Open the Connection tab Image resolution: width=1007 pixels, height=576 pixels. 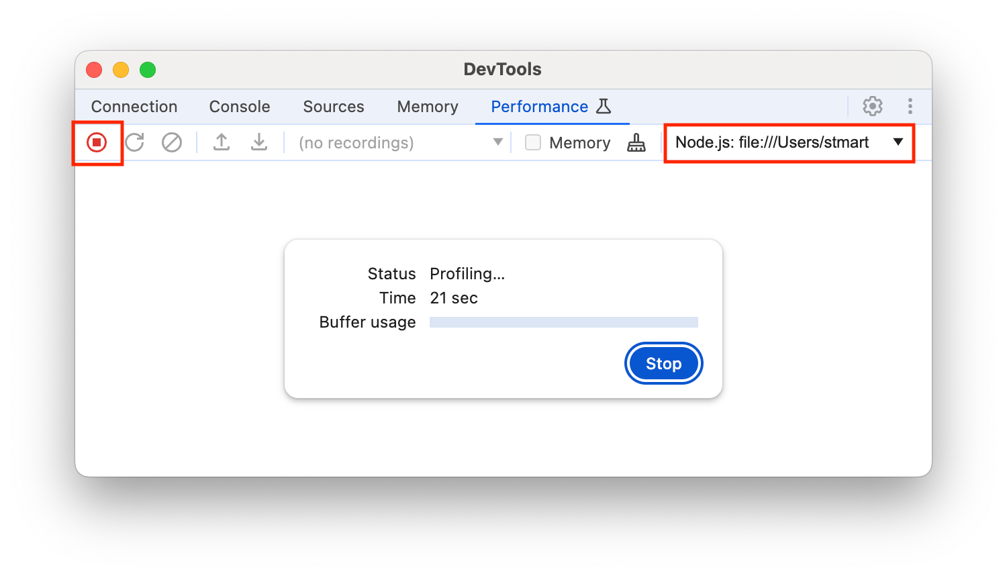pos(134,106)
